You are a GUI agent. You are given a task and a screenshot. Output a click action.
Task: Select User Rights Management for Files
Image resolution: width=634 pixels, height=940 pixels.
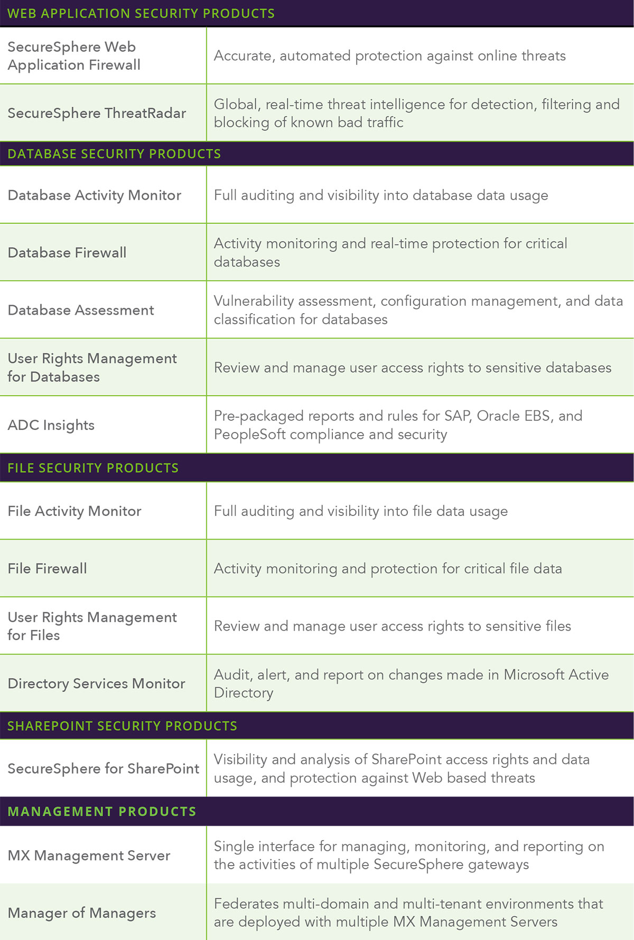(92, 626)
